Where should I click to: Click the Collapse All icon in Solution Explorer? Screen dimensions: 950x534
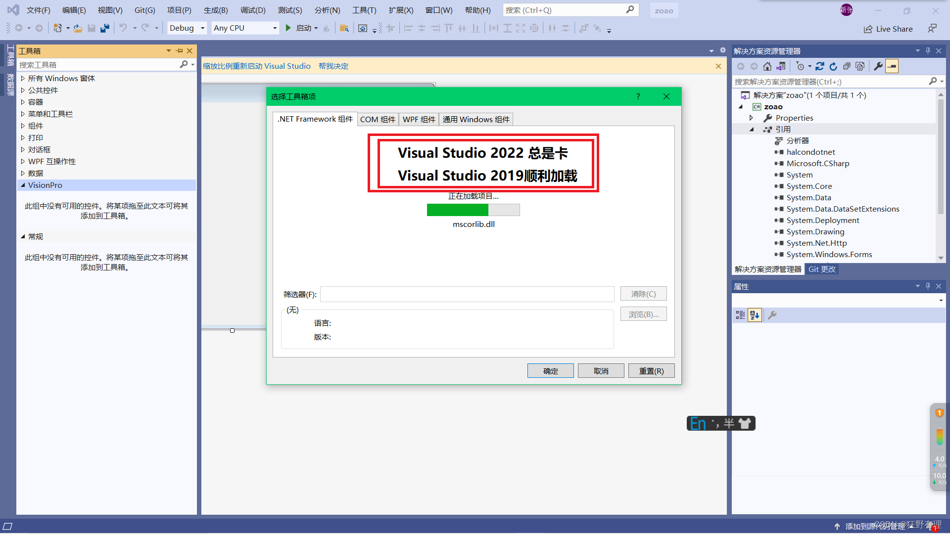(x=847, y=66)
